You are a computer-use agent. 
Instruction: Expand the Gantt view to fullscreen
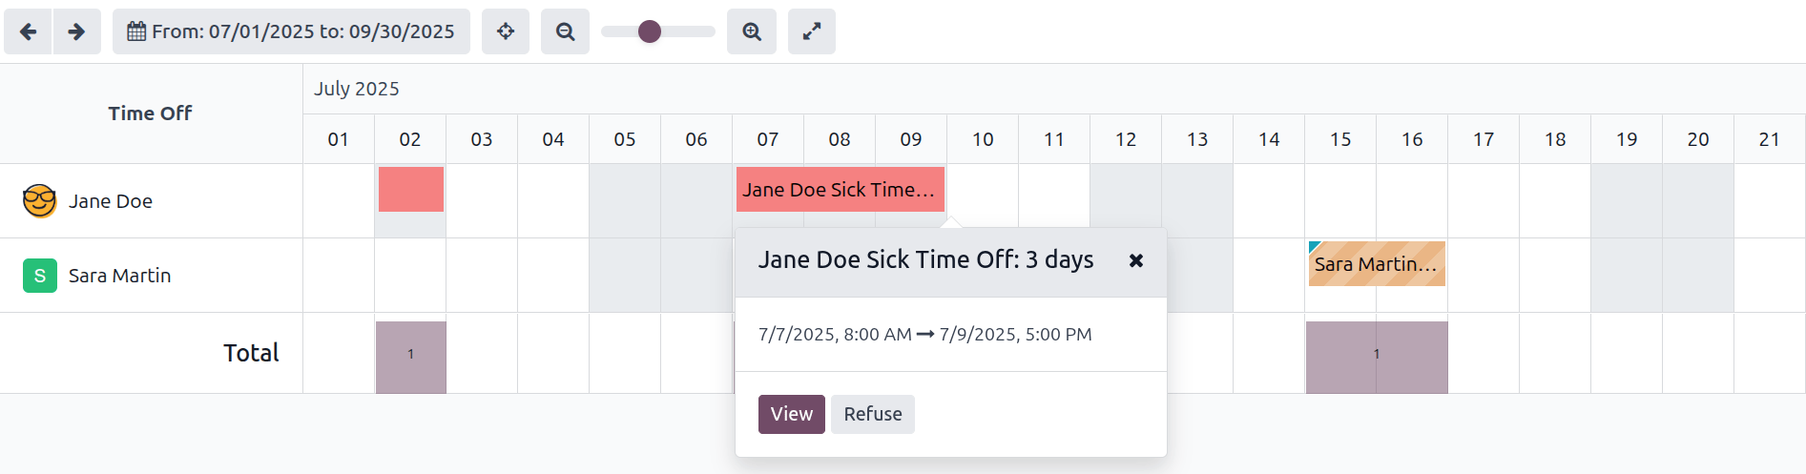pyautogui.click(x=812, y=31)
